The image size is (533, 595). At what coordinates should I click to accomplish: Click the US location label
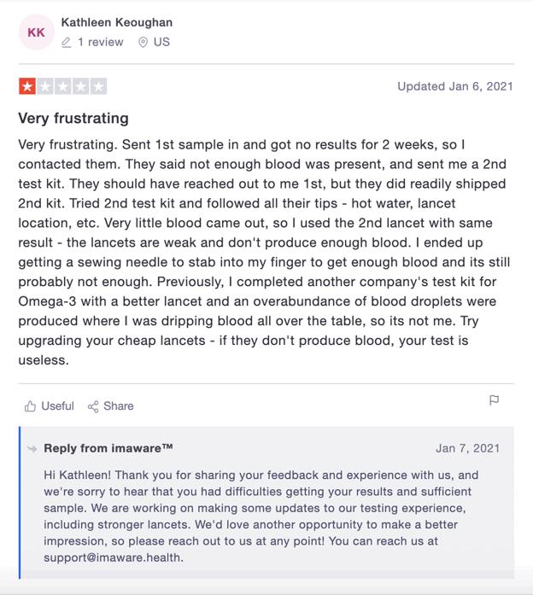tap(161, 42)
